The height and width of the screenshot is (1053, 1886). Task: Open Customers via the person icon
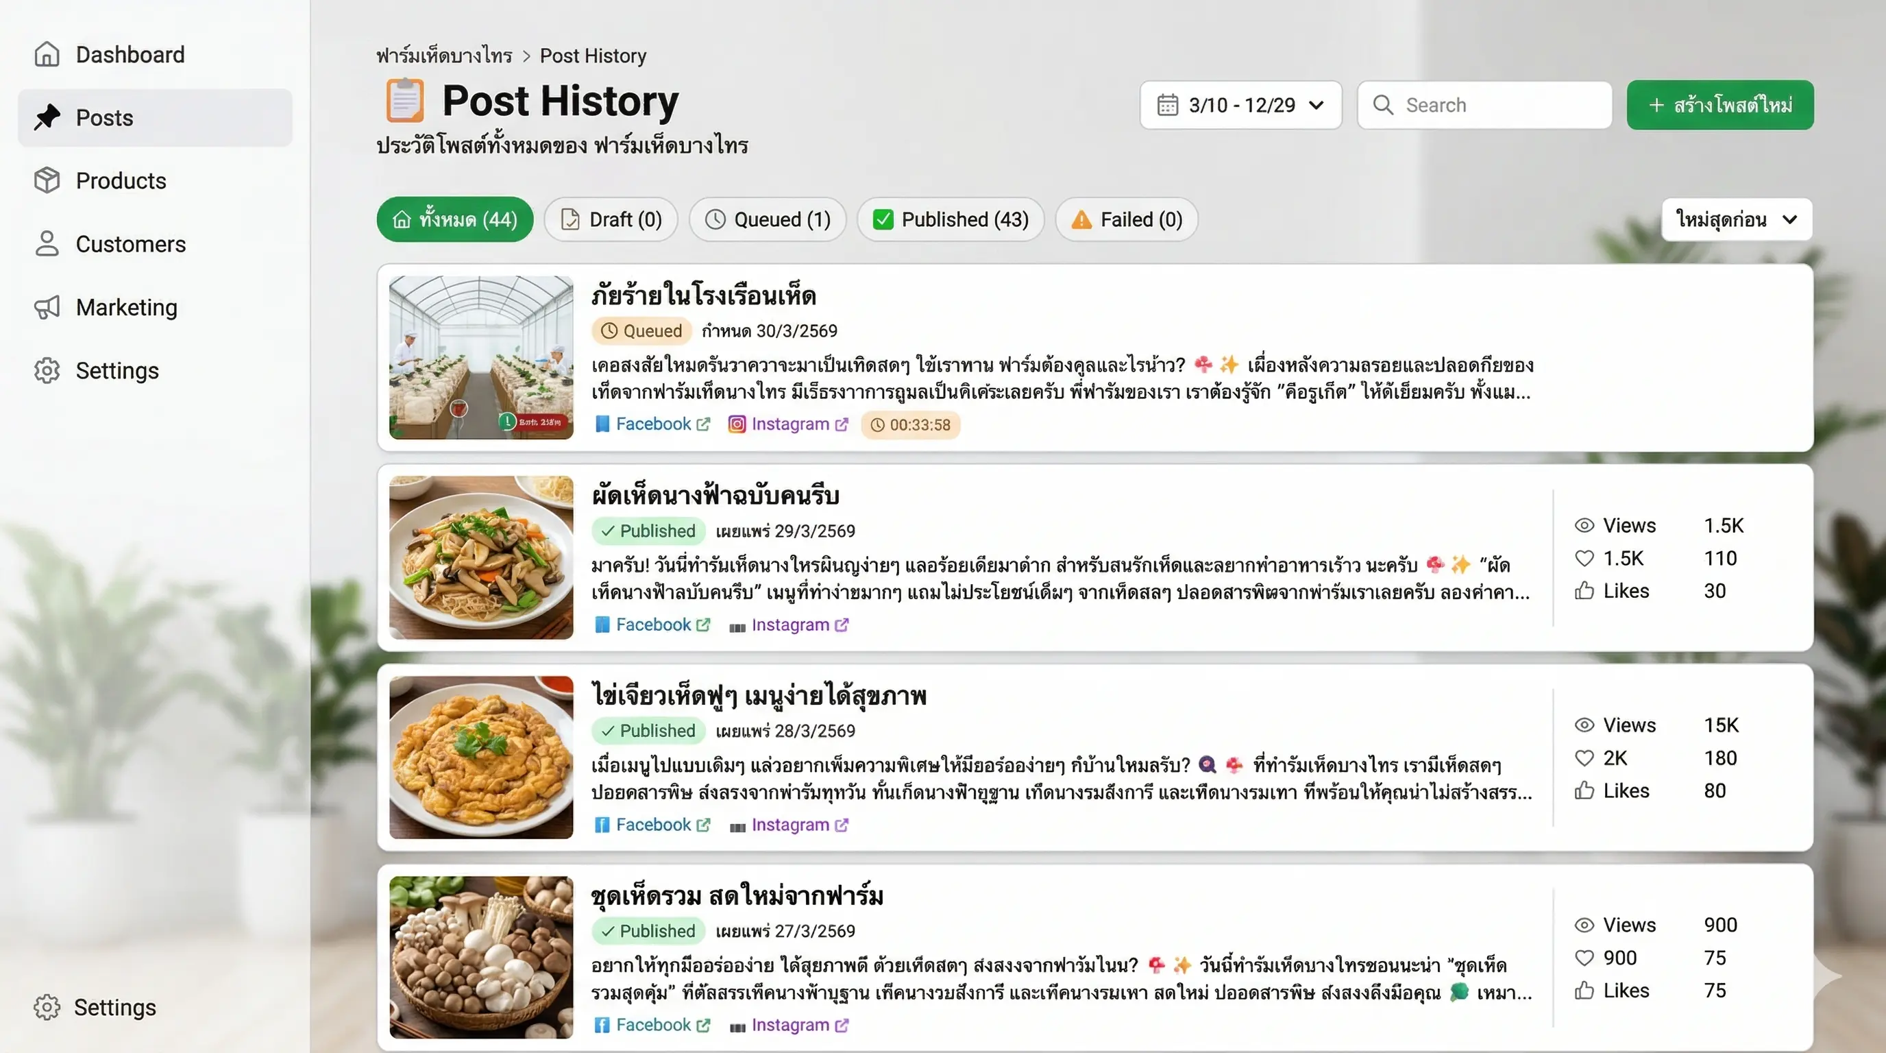(47, 244)
